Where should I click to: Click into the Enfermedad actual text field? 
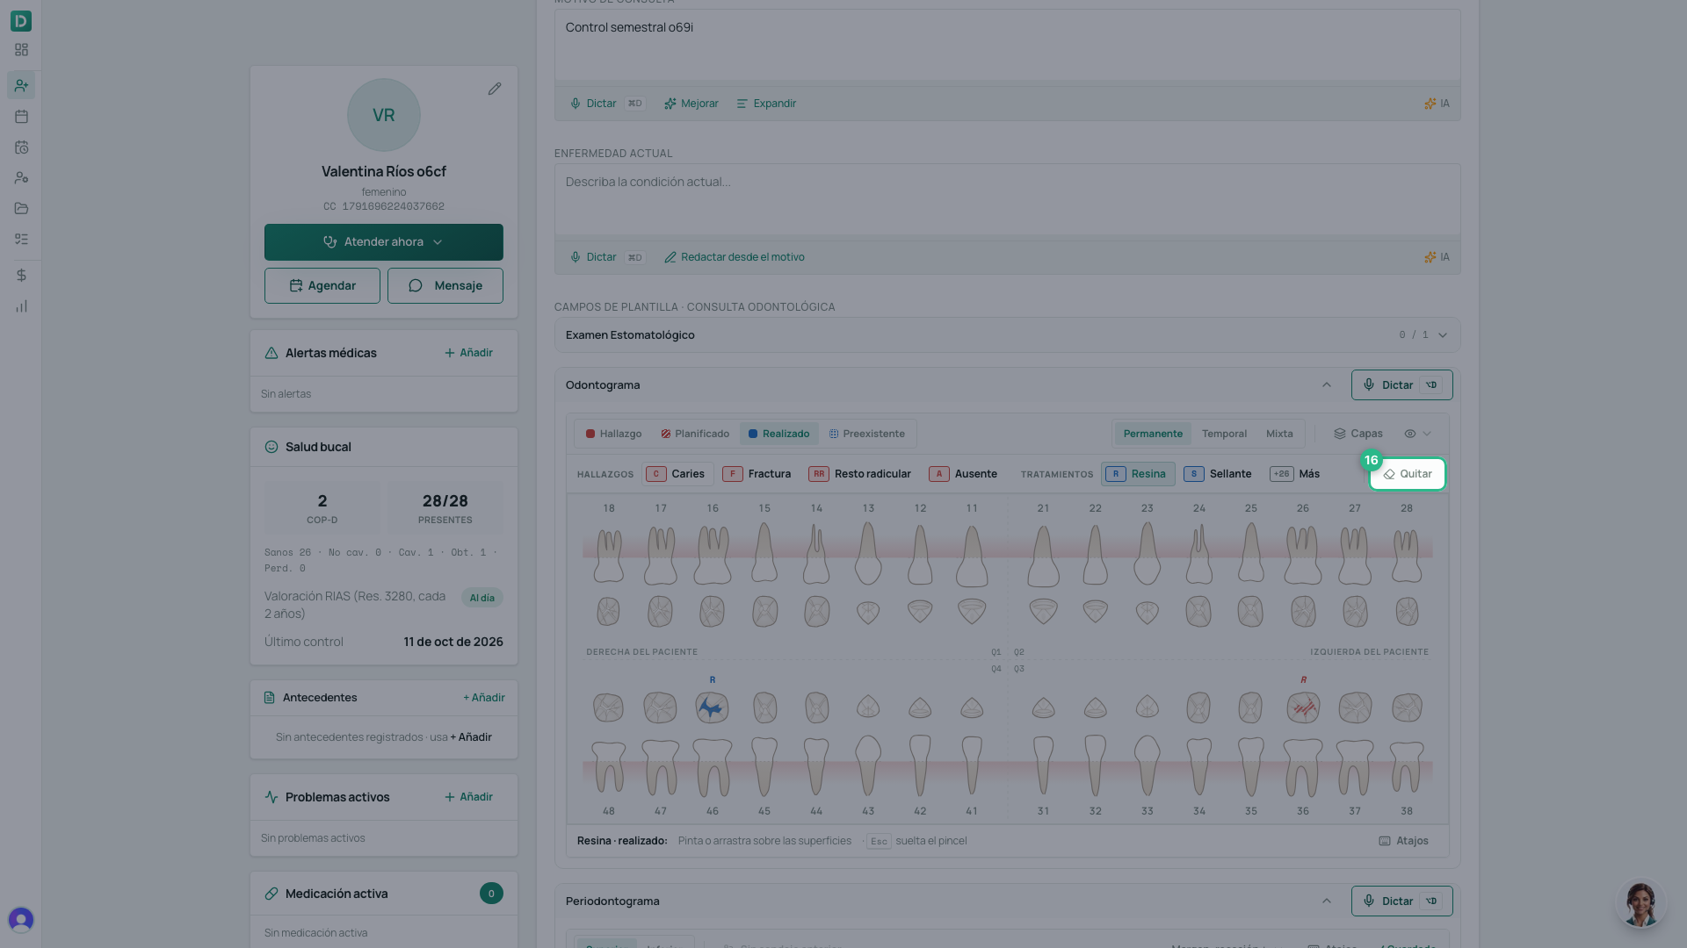[x=1007, y=201]
